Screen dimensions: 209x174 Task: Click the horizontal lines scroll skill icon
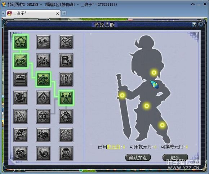[21, 79]
